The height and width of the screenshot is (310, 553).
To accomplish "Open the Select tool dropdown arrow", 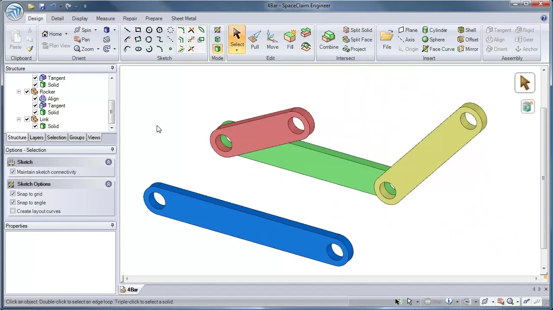I will (237, 50).
